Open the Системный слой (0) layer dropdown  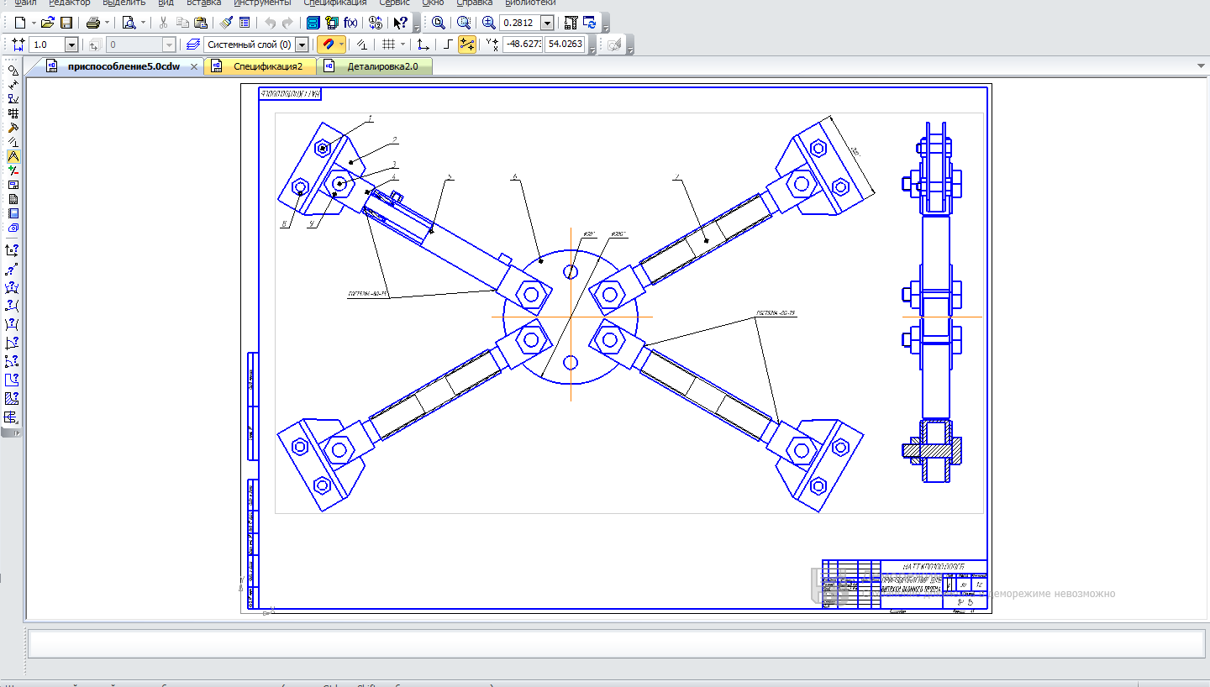pos(302,45)
